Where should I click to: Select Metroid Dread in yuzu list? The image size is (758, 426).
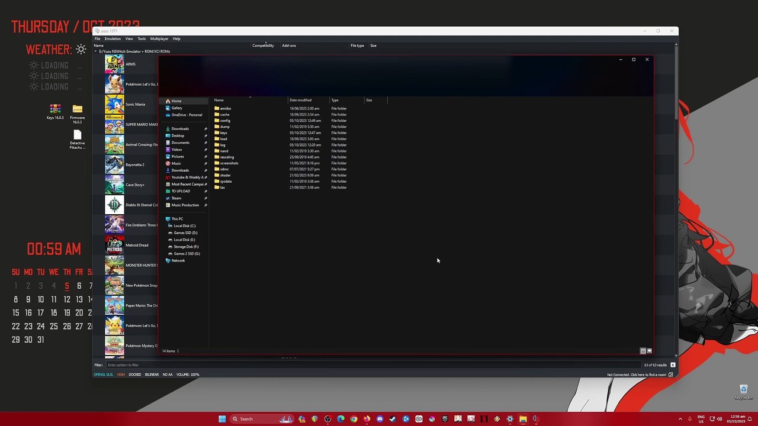coord(137,245)
